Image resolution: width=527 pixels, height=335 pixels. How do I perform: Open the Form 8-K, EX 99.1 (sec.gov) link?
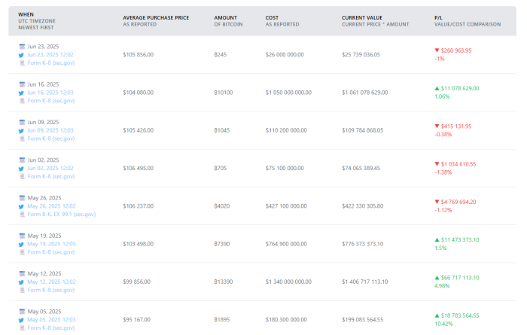coord(62,215)
